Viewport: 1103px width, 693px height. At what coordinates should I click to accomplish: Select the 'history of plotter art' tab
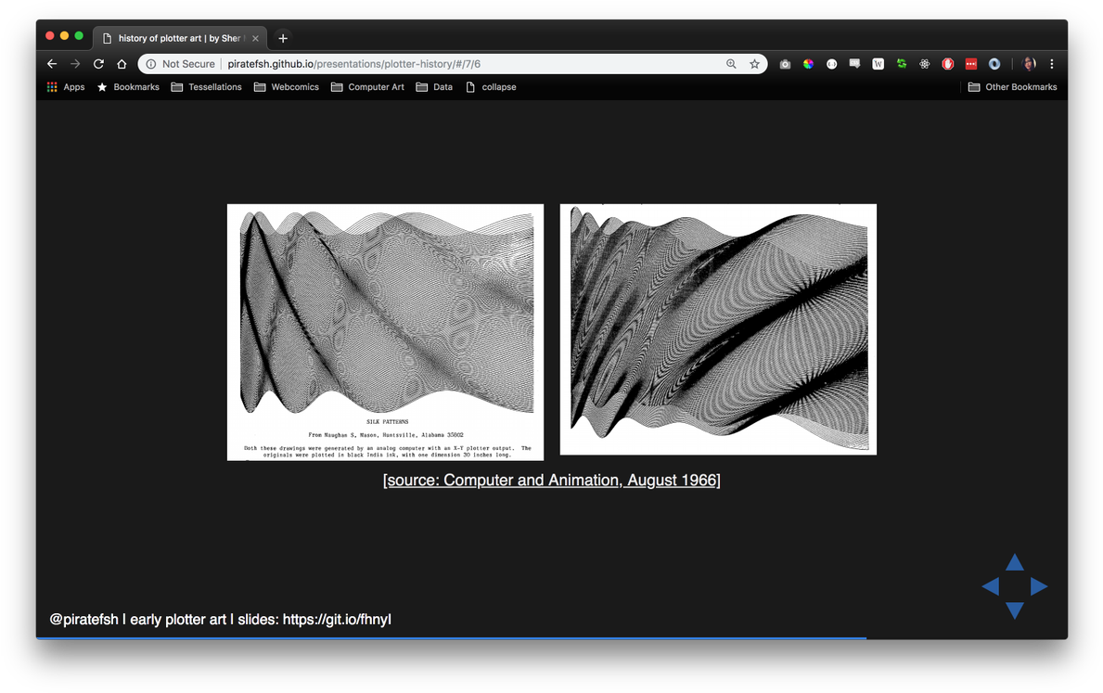[x=176, y=38]
